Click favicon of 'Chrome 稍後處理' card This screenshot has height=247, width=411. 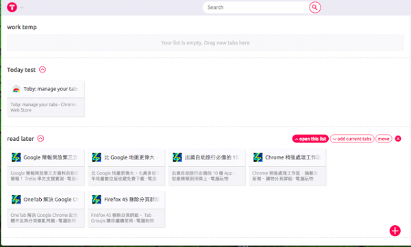coord(258,157)
